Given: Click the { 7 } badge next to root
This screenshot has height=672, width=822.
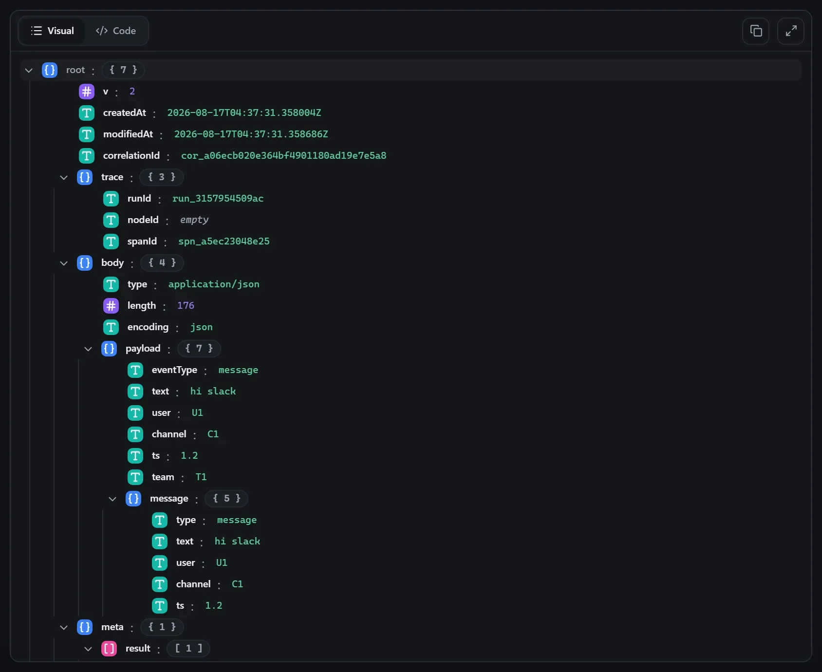Looking at the screenshot, I should (123, 70).
